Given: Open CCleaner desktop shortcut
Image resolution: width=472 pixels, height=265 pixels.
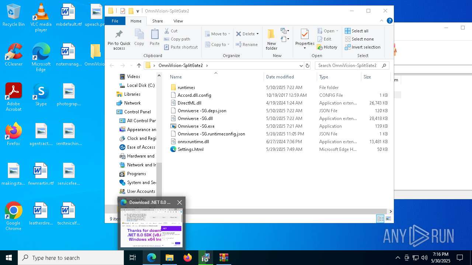Looking at the screenshot, I should [14, 55].
